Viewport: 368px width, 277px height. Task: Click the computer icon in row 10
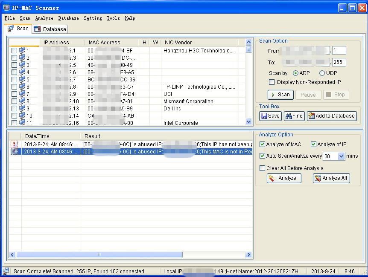[x=22, y=116]
